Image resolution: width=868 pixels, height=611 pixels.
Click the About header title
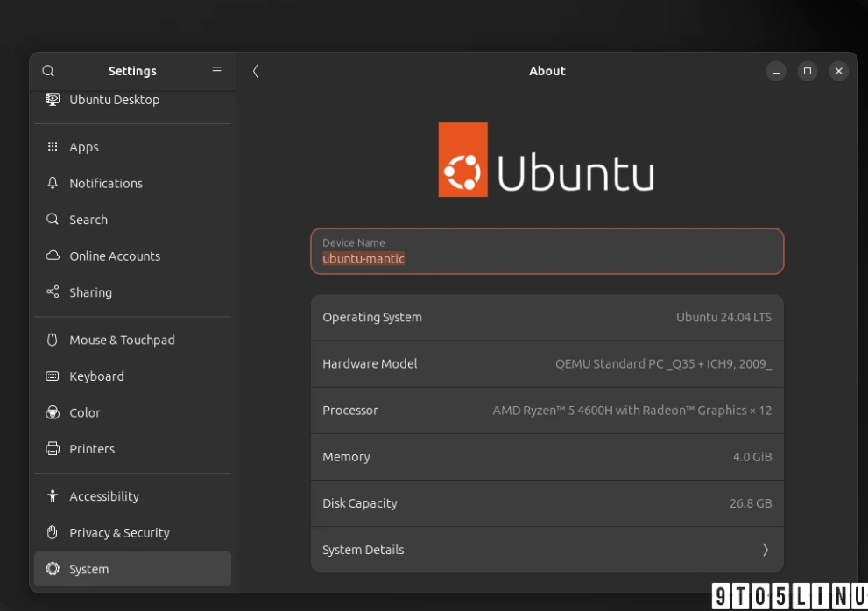[x=547, y=71]
